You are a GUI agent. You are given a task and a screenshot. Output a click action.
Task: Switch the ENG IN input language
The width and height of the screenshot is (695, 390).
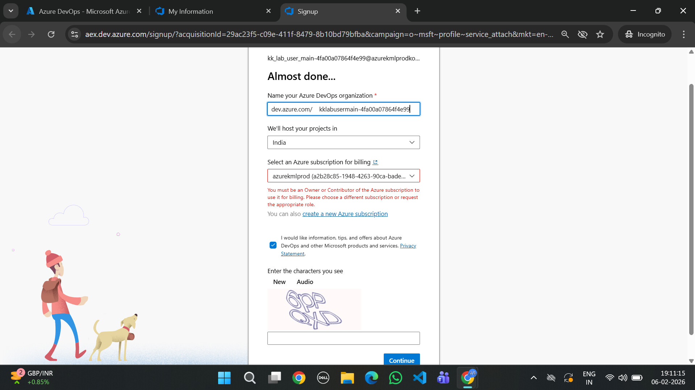tap(589, 378)
